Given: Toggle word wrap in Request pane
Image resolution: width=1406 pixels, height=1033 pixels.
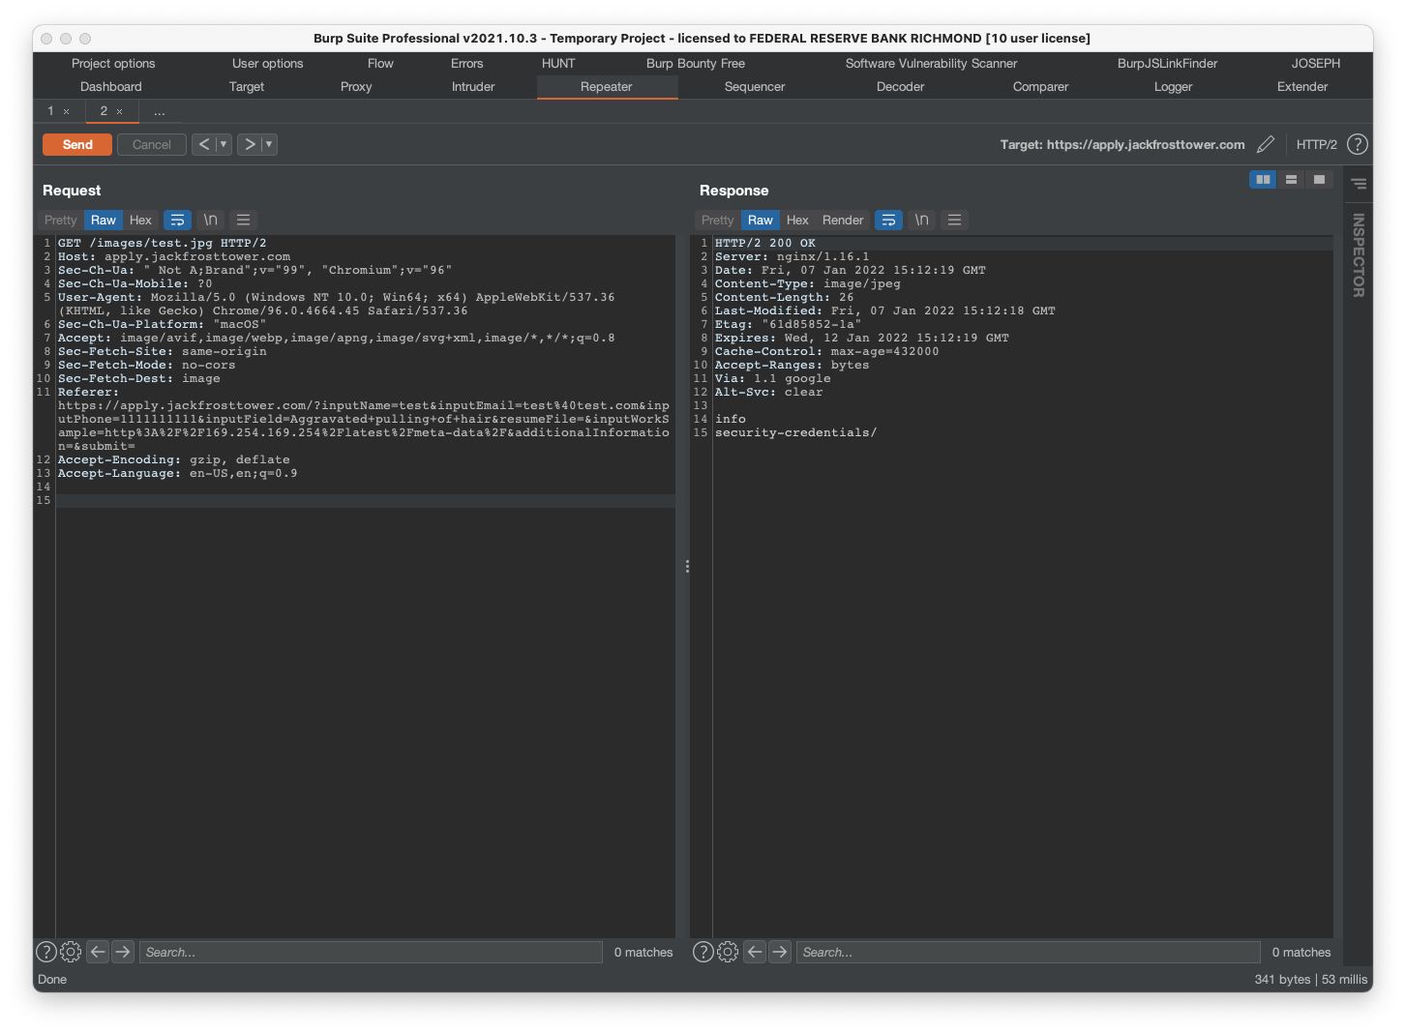Looking at the screenshot, I should click(177, 221).
